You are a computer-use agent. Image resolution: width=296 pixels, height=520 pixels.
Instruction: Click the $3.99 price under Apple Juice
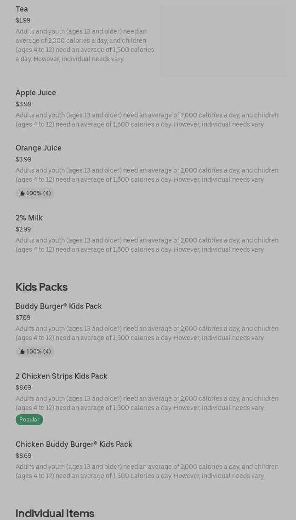coord(23,104)
